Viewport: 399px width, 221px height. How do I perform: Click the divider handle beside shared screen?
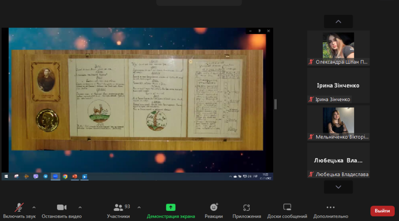(x=276, y=104)
